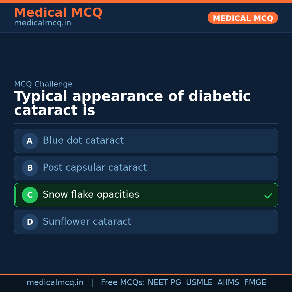
Task: Select the Blue dot cataract answer
Action: [x=83, y=141]
